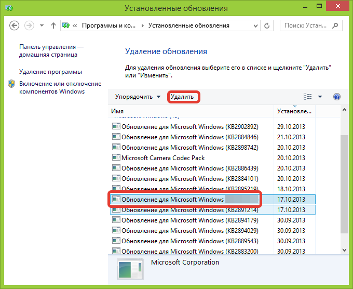Click the address bar location icon

(x=66, y=25)
